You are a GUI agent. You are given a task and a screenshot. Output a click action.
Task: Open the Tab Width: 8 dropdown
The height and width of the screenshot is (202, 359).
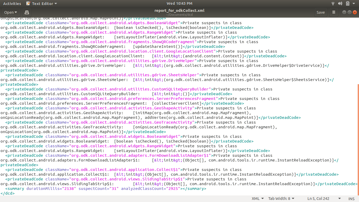(281, 198)
